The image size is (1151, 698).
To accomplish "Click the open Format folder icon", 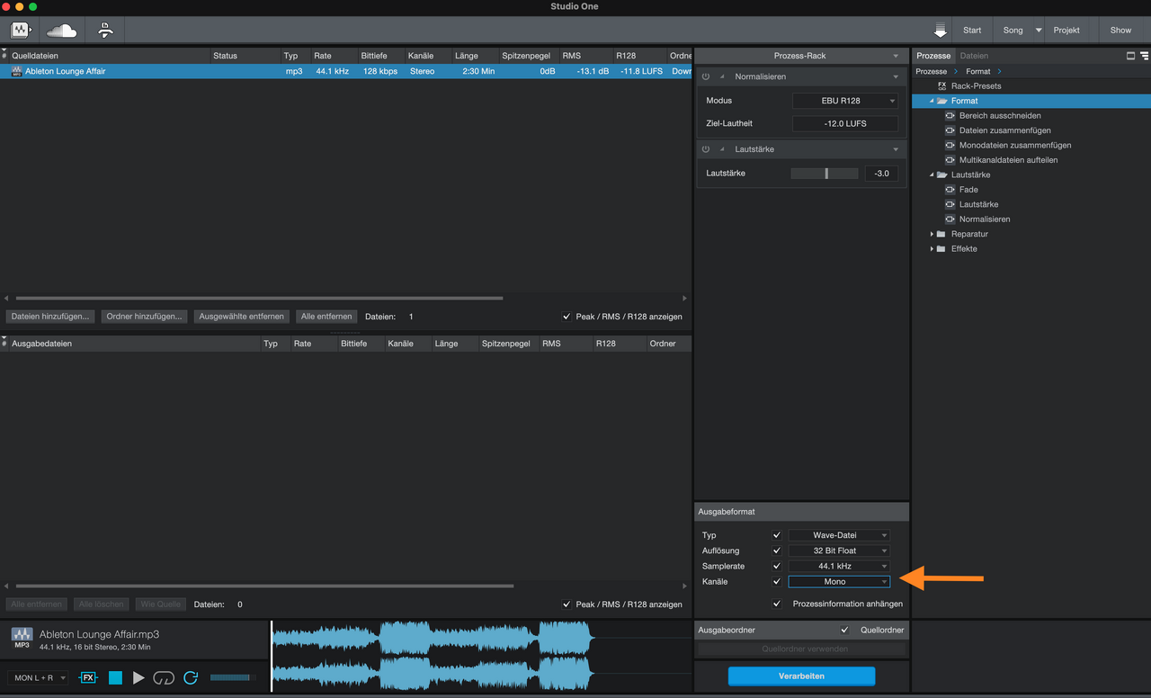I will pyautogui.click(x=942, y=101).
